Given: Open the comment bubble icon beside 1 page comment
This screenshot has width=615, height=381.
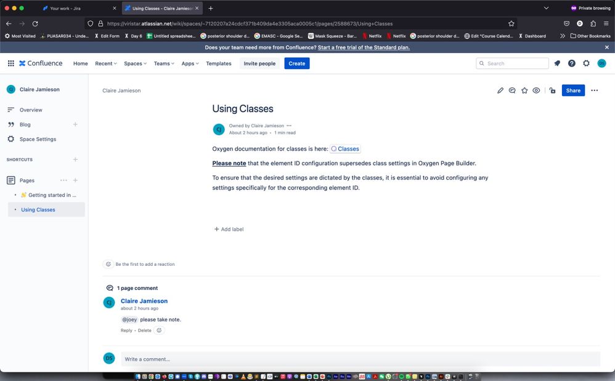Looking at the screenshot, I should click(109, 287).
